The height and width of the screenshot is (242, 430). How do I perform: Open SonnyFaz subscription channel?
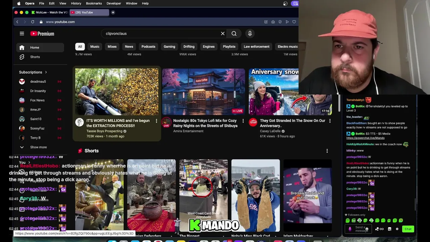(x=40, y=128)
